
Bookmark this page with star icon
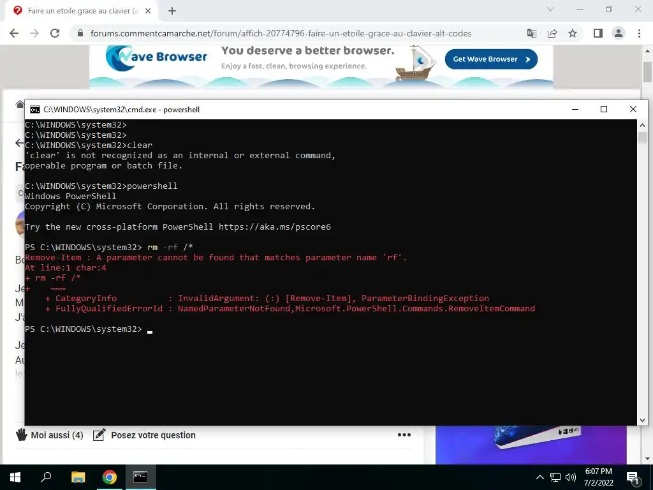point(573,33)
